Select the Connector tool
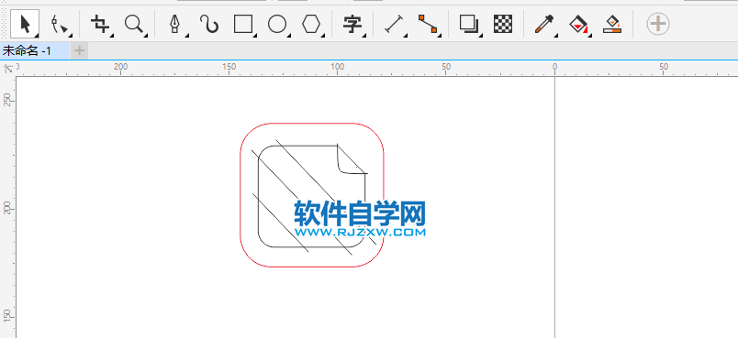The height and width of the screenshot is (338, 738). [x=428, y=24]
